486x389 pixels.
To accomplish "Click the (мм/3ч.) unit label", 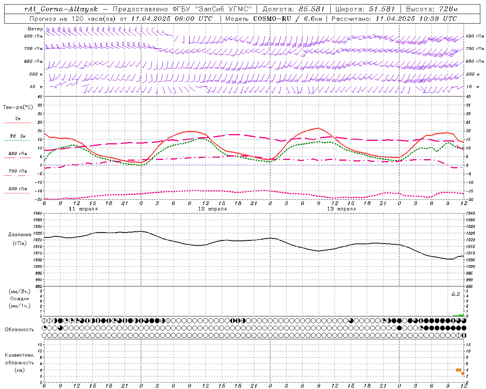I will click(20, 291).
